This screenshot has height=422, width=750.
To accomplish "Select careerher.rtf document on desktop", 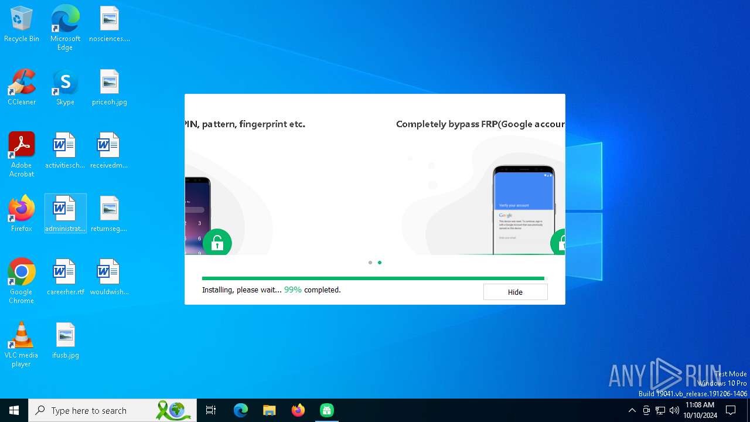I will point(65,278).
